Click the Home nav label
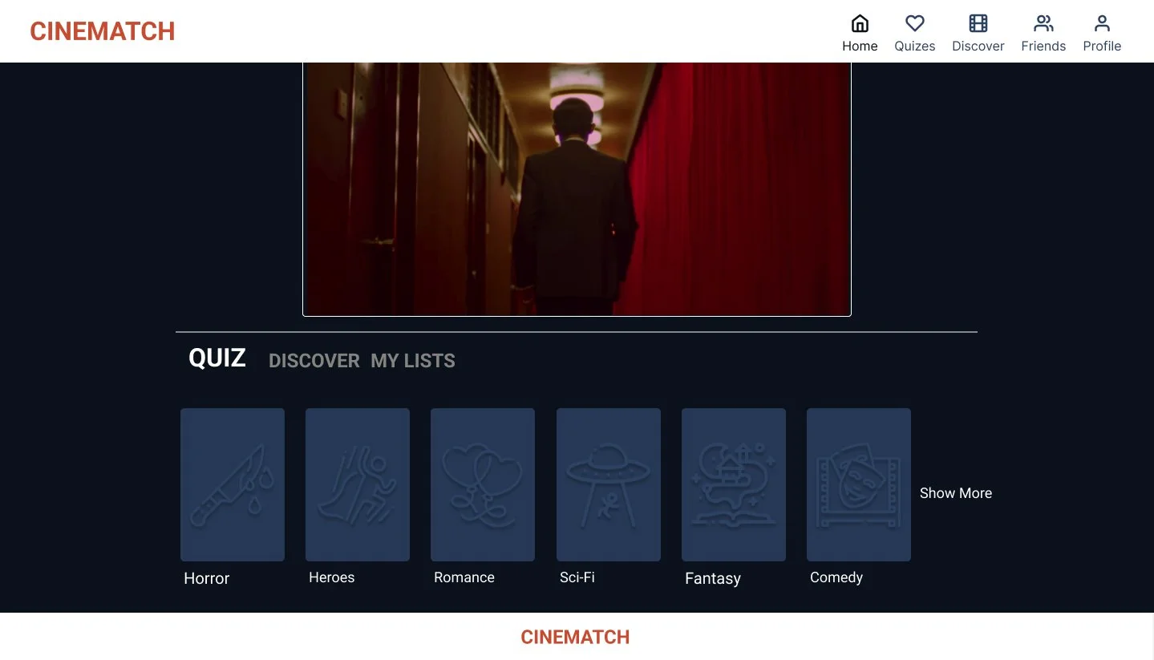This screenshot has width=1154, height=660. click(x=860, y=46)
